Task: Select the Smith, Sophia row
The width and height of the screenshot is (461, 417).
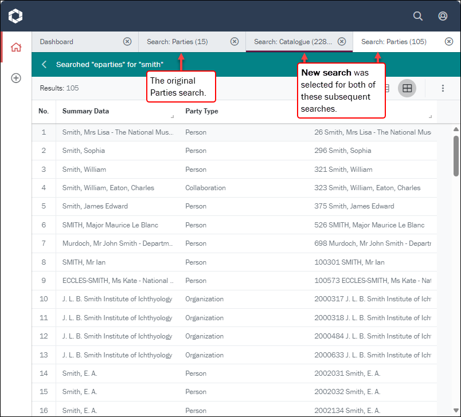Action: point(84,151)
